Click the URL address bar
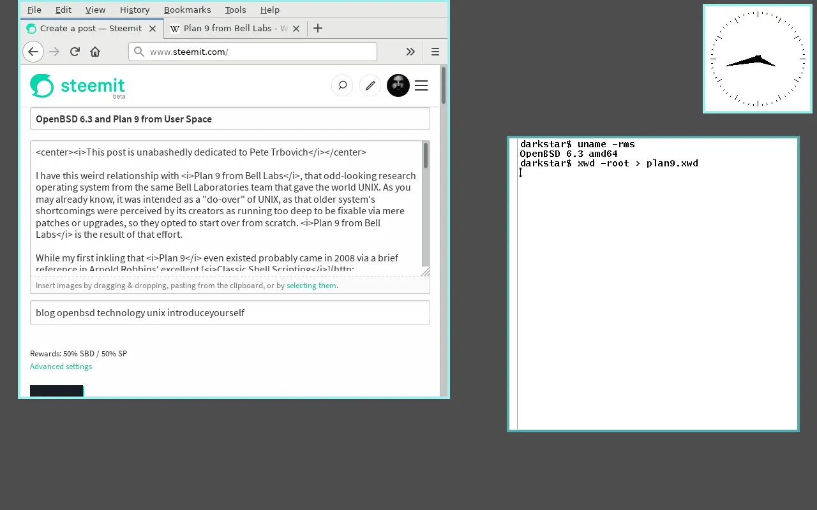The height and width of the screenshot is (510, 817). tap(253, 52)
